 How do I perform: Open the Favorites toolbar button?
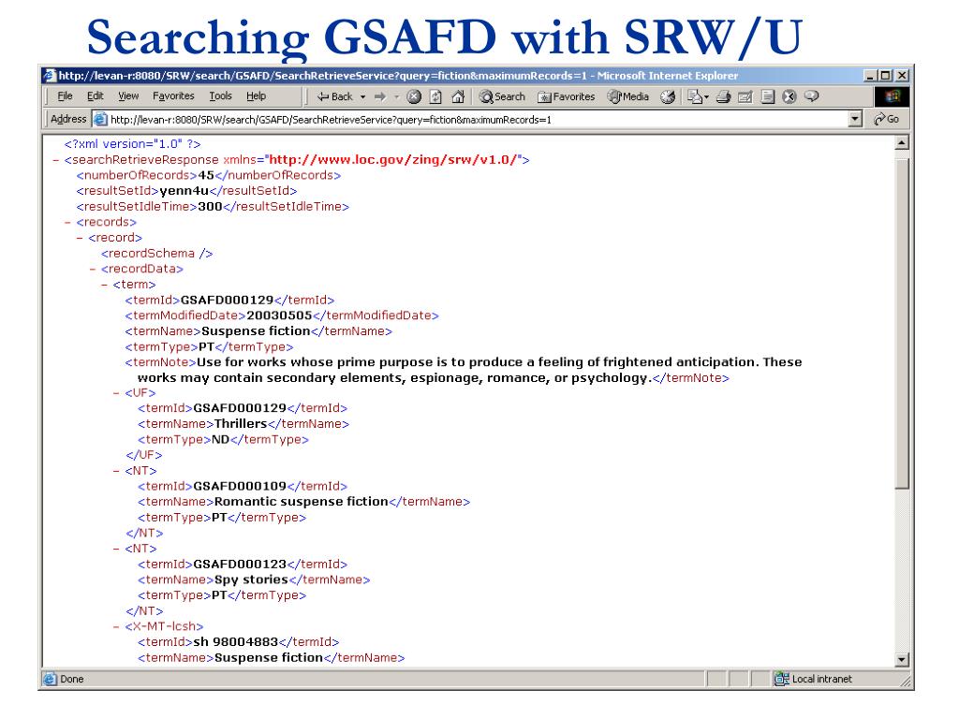(567, 96)
